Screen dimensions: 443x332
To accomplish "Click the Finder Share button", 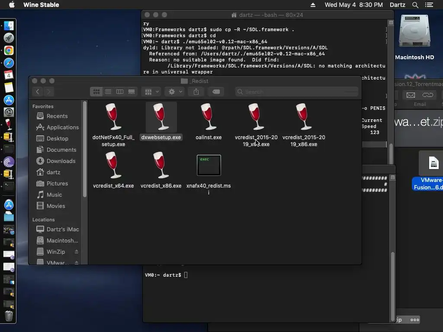I will tap(196, 92).
